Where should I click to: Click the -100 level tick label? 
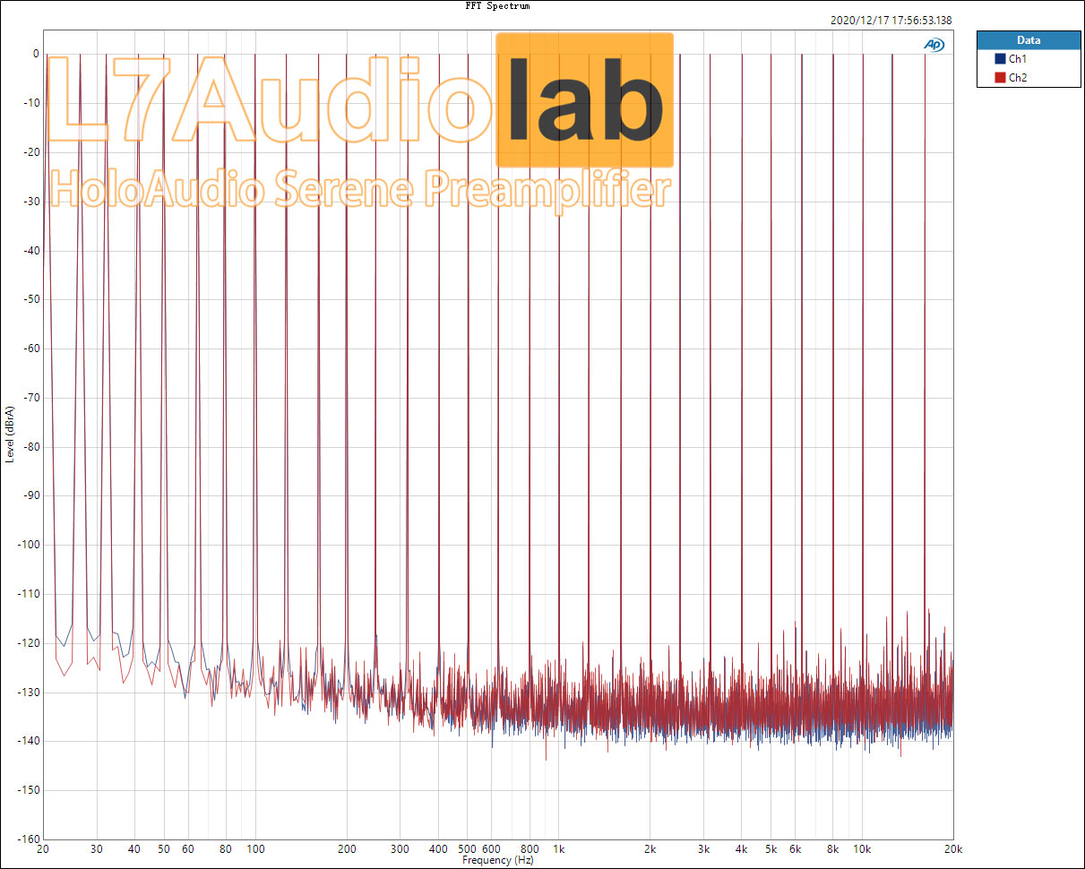[x=30, y=545]
